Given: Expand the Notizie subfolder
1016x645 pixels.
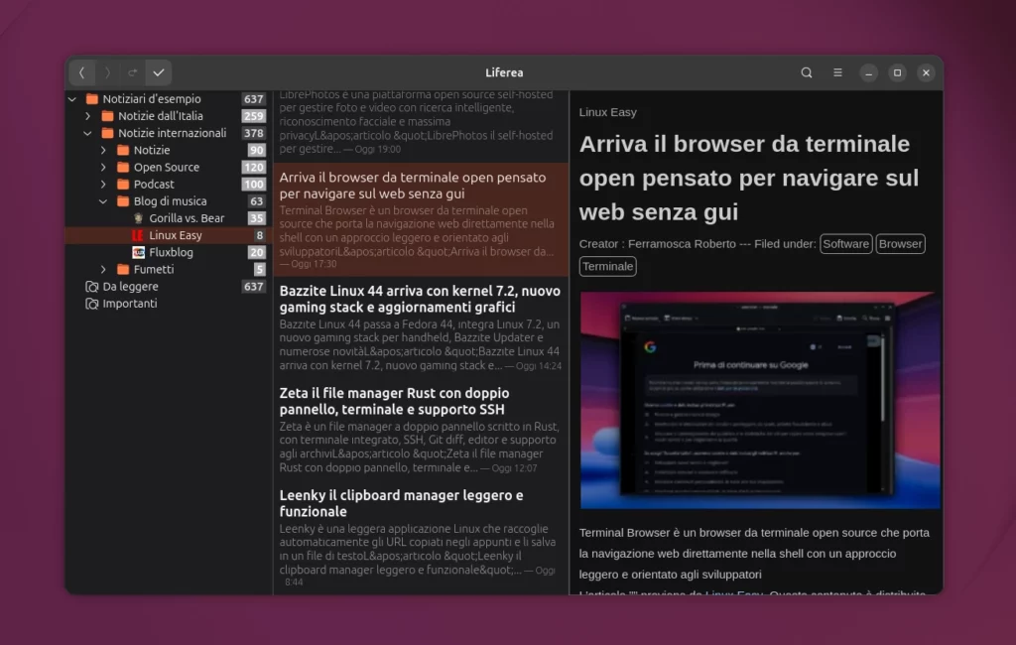Looking at the screenshot, I should coord(103,150).
